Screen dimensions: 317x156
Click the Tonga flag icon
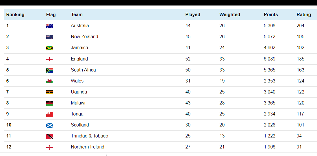tap(49, 114)
